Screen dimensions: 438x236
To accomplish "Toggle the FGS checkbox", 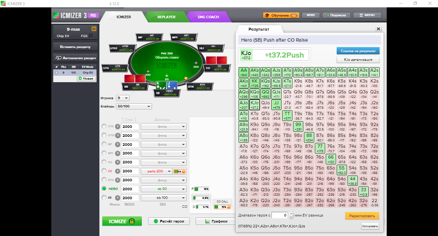I will click(91, 36).
